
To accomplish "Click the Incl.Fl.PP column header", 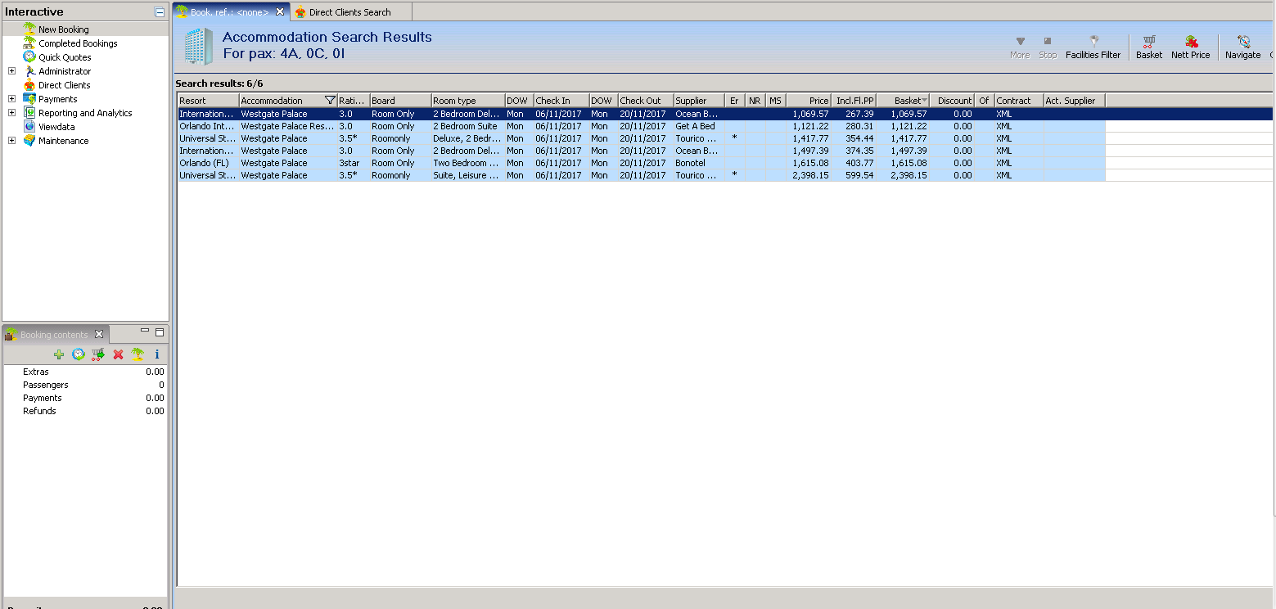I will coord(854,101).
